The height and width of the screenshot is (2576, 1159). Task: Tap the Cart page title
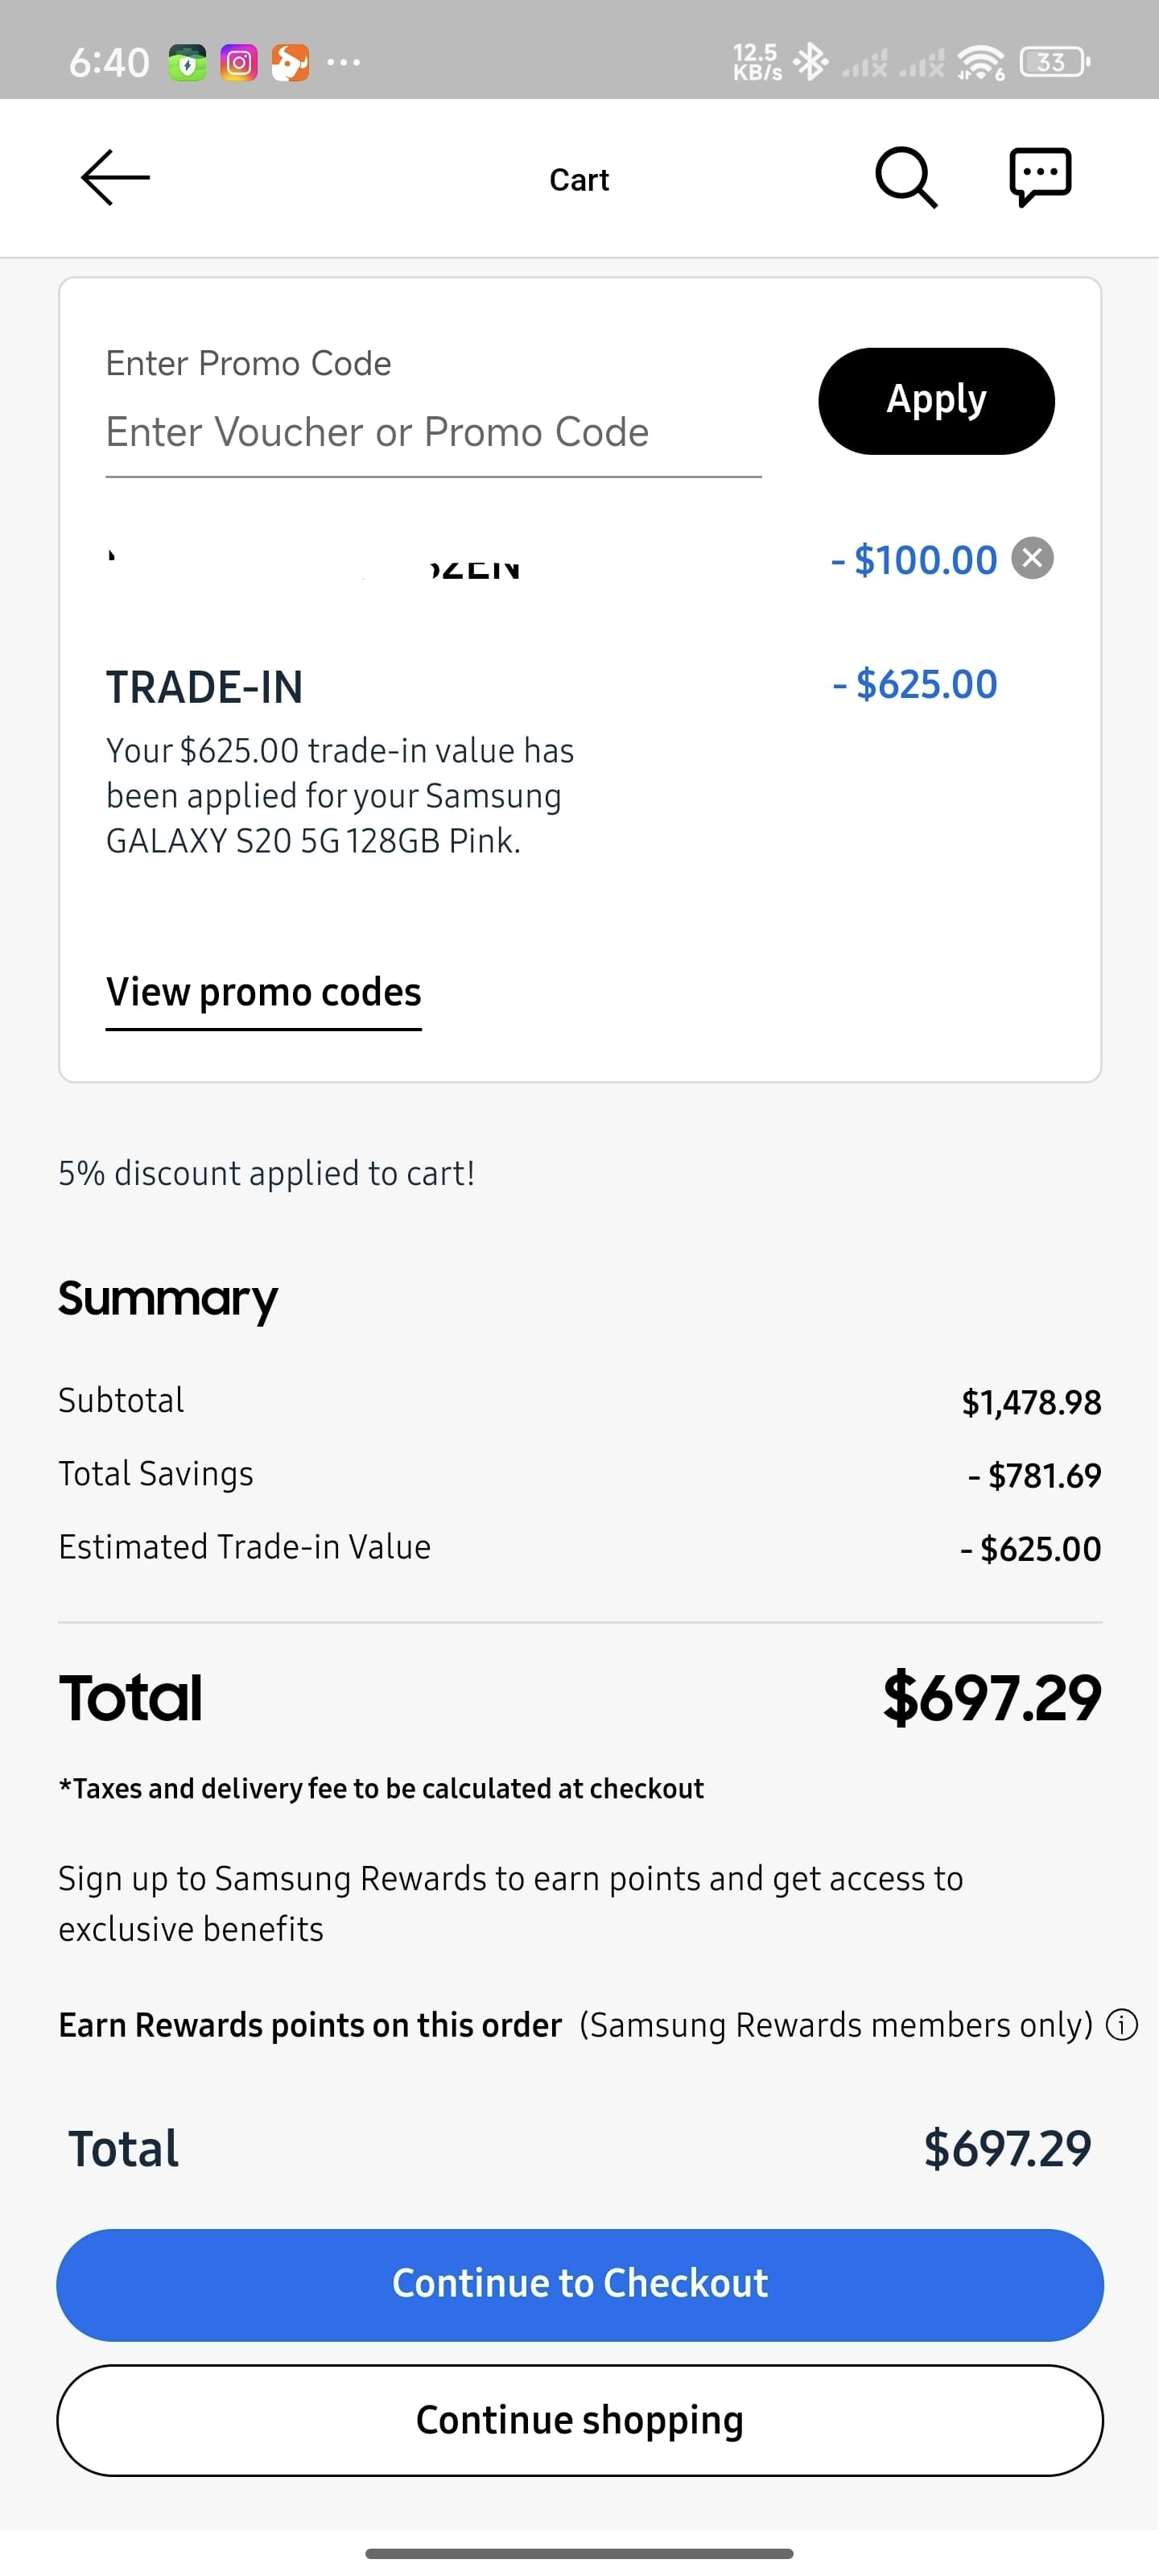579,179
